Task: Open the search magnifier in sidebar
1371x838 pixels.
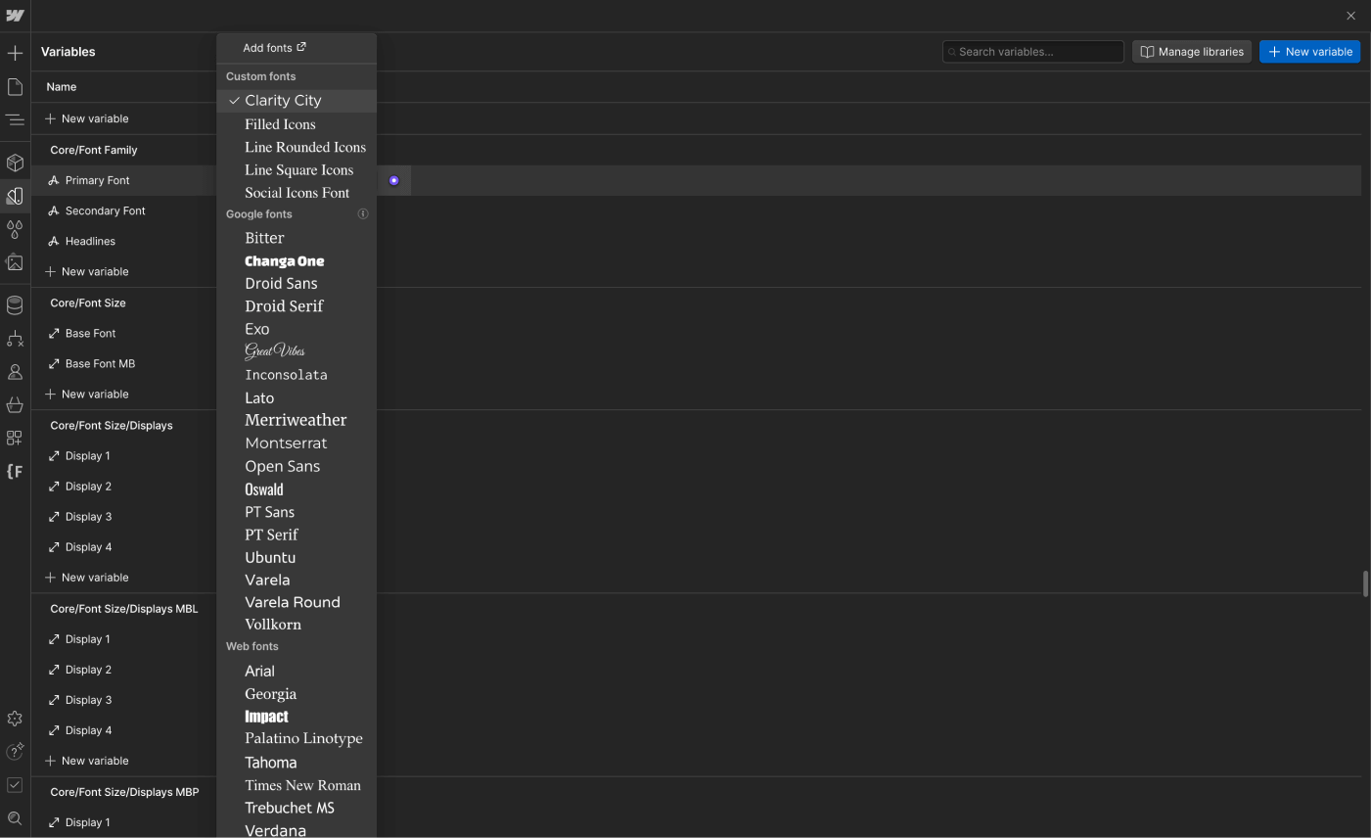Action: (15, 818)
